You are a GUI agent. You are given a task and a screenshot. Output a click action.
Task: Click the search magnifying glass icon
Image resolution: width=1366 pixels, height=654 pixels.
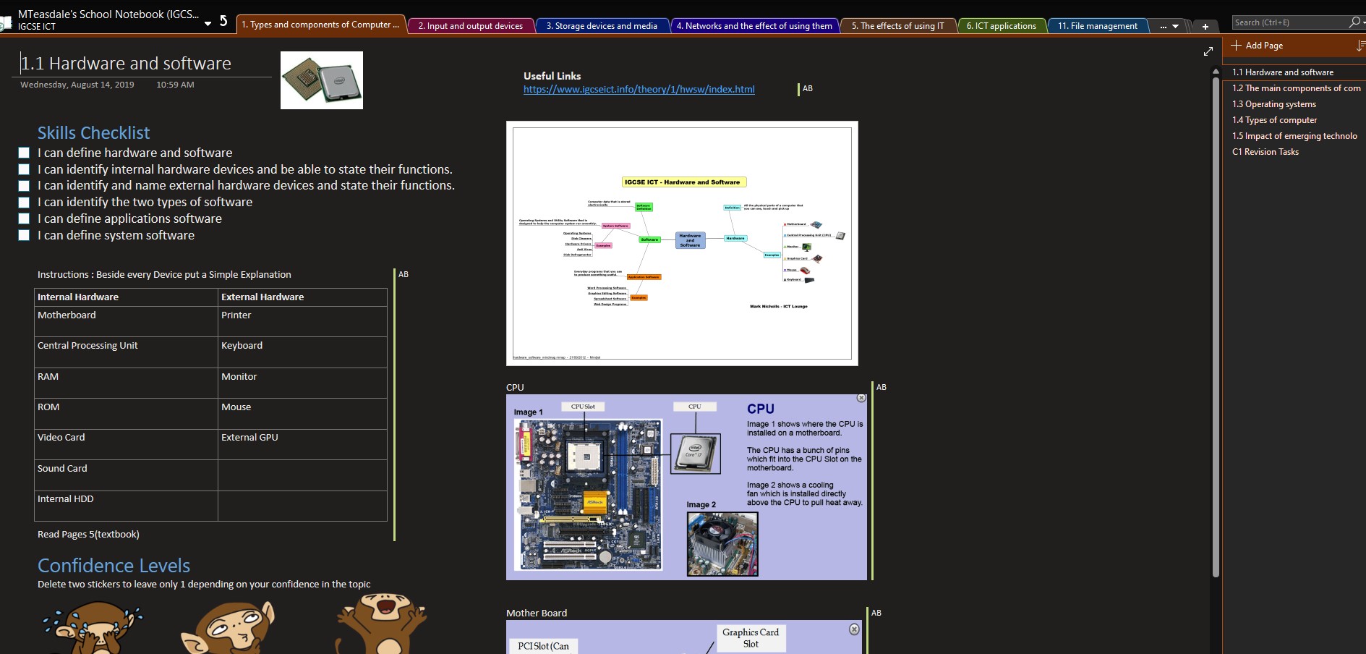(1354, 22)
